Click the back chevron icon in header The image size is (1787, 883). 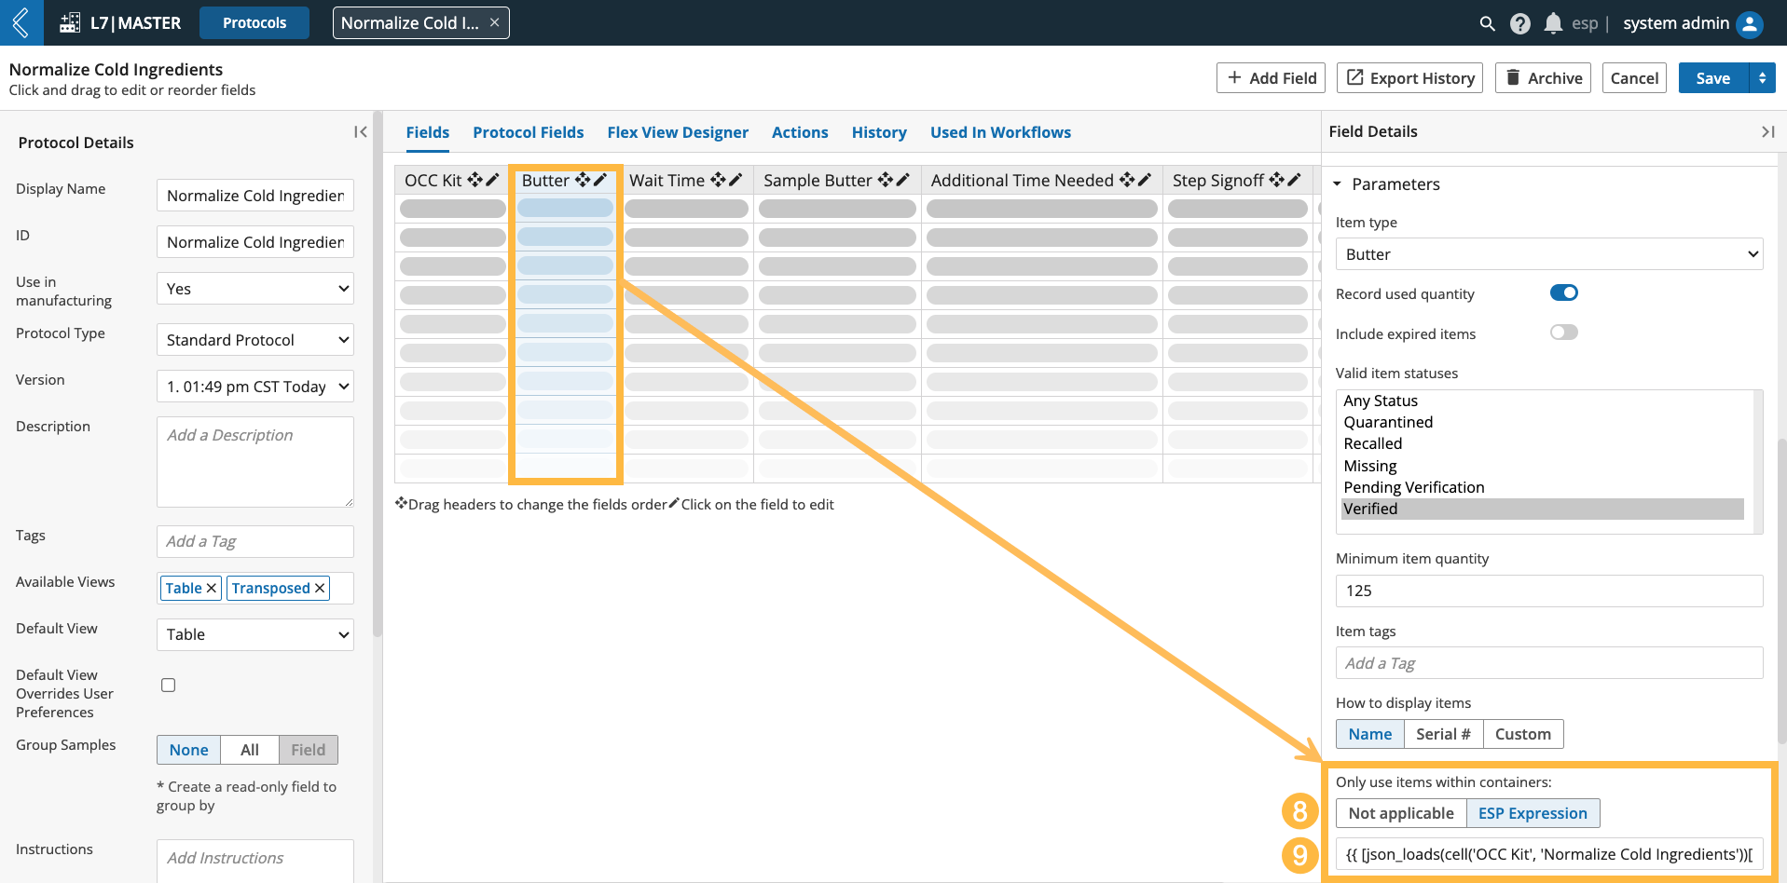point(21,22)
